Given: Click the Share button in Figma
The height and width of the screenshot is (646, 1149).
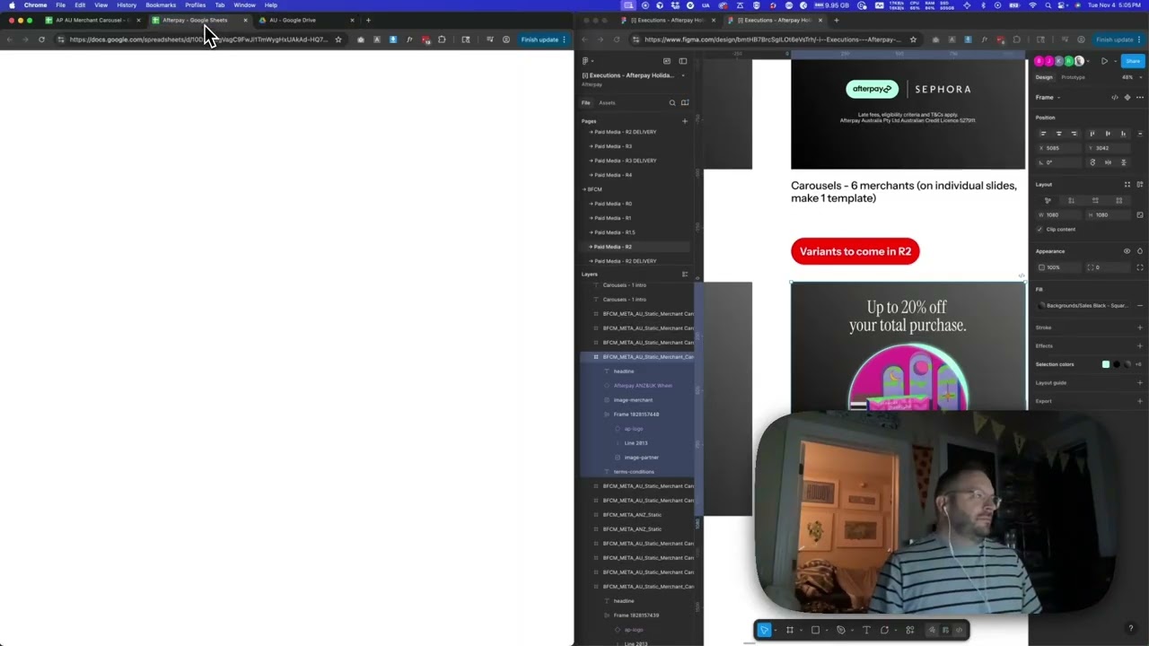Looking at the screenshot, I should pos(1133,61).
